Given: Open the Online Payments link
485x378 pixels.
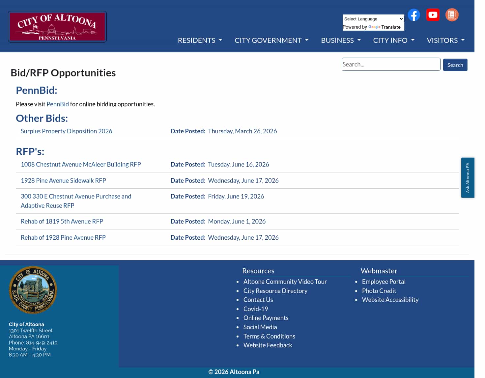Looking at the screenshot, I should [266, 318].
